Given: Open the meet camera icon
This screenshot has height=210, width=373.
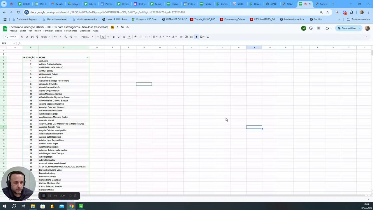Looking at the screenshot, I should [327, 28].
